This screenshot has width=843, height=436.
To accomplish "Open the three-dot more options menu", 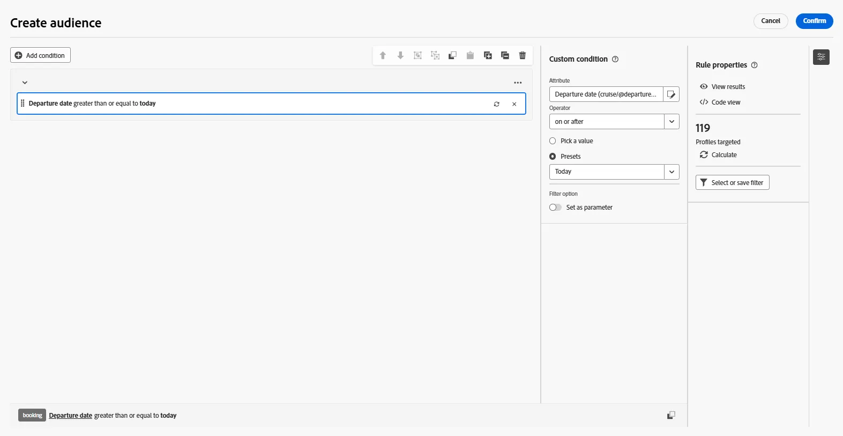I will (x=518, y=83).
